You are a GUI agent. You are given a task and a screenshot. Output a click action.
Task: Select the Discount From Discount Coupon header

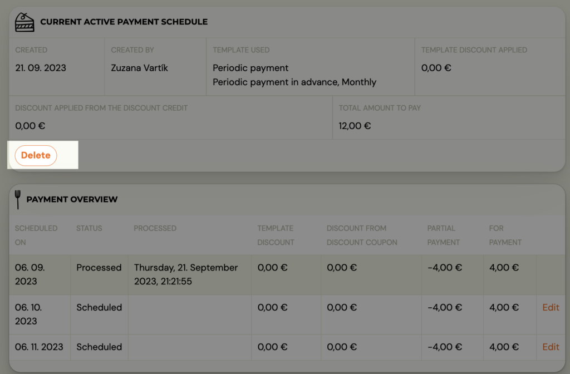[362, 235]
